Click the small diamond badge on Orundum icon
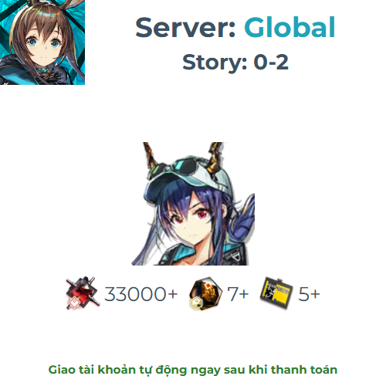 75,302
